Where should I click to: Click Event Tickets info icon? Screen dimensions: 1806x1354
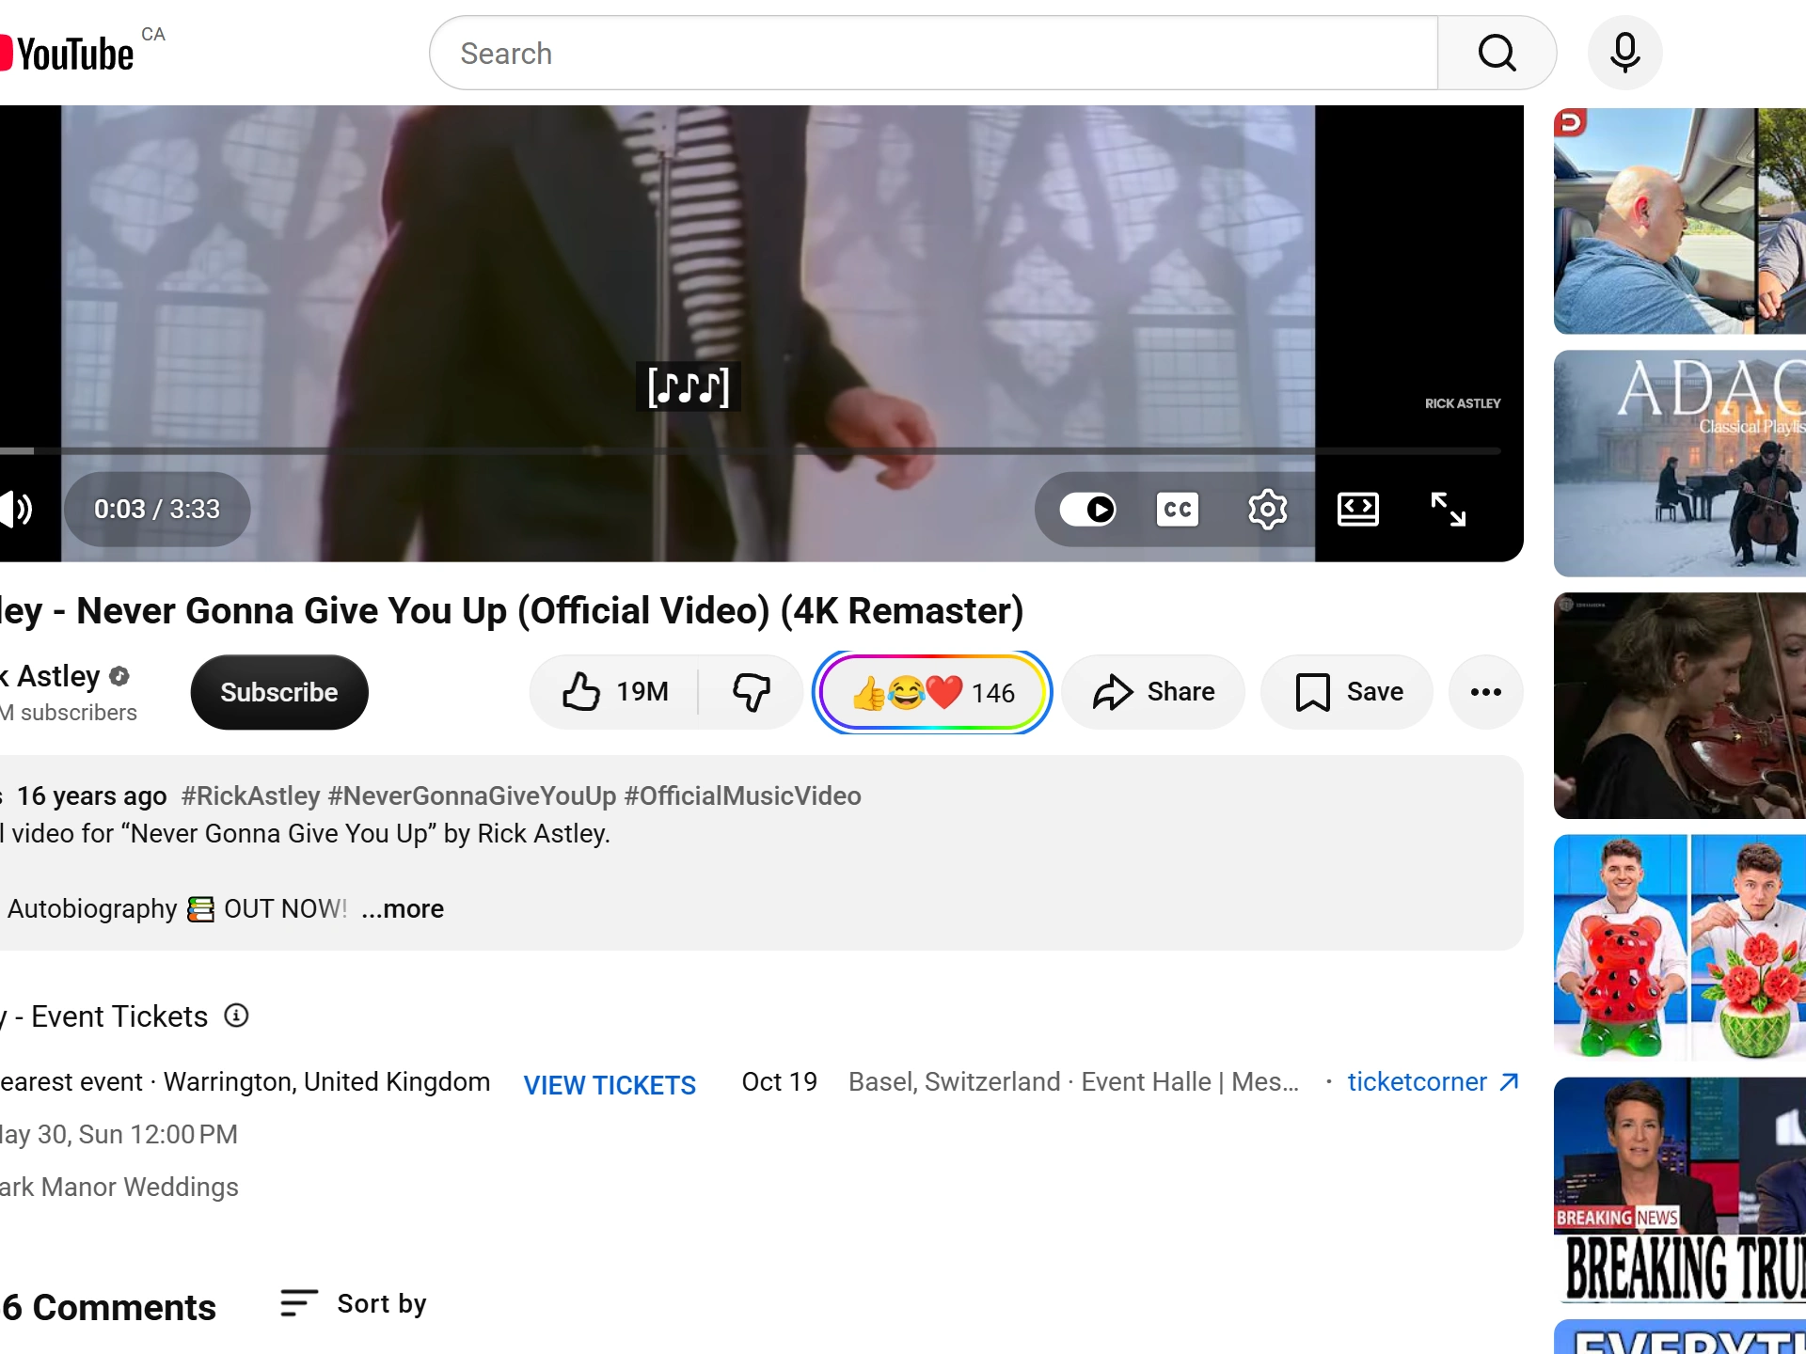coord(236,1015)
